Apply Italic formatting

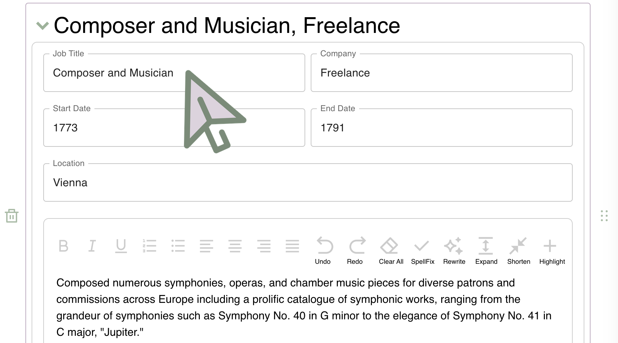(x=92, y=246)
